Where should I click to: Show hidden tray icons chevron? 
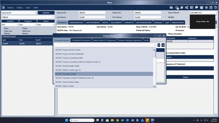pyautogui.click(x=194, y=120)
